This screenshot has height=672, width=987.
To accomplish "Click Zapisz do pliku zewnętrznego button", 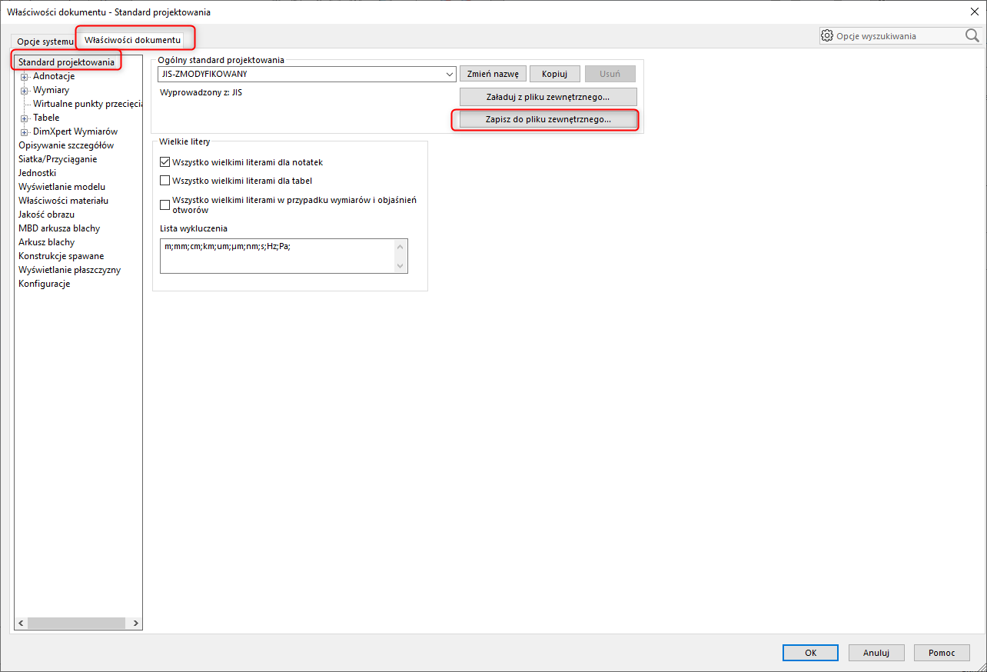I will click(548, 120).
